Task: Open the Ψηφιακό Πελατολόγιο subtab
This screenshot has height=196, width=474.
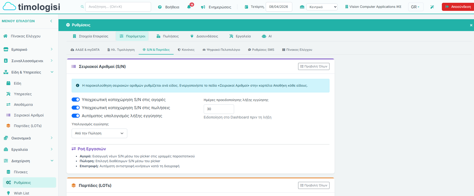Action: click(x=221, y=50)
